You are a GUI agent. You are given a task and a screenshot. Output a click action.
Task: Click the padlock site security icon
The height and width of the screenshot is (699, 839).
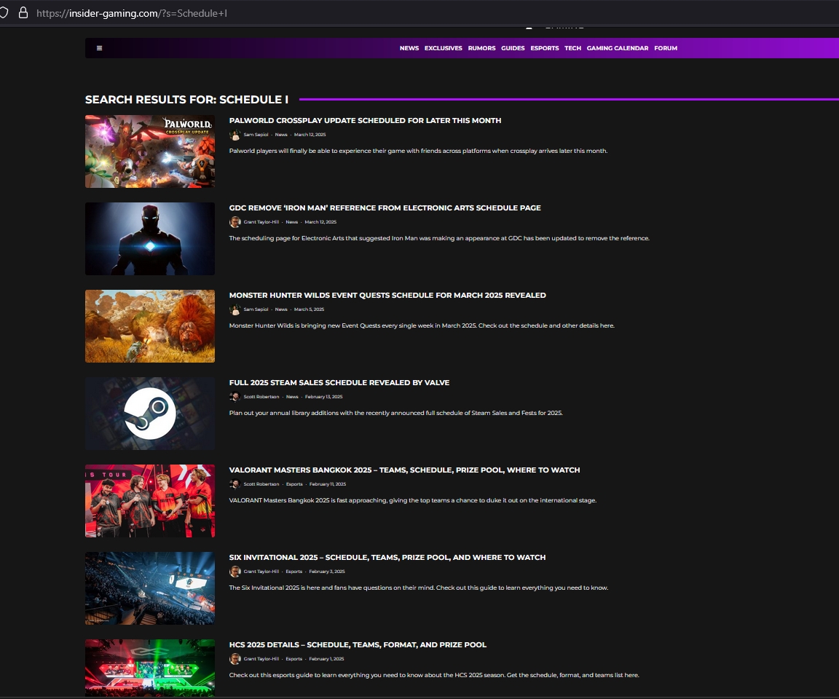23,13
